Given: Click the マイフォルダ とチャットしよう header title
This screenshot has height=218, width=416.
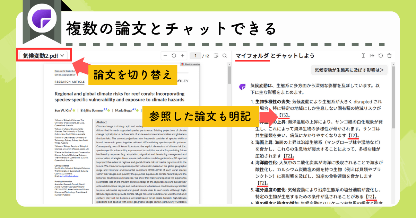Looking at the screenshot, I should (275, 56).
